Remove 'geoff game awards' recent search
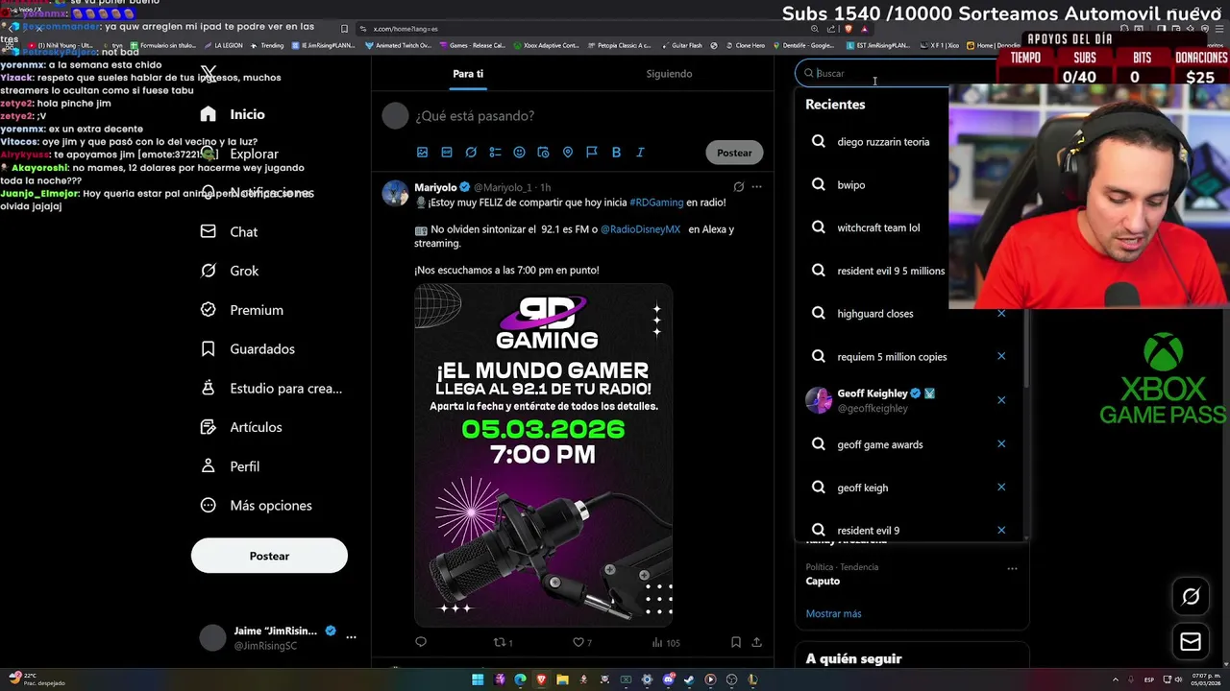 (1001, 443)
